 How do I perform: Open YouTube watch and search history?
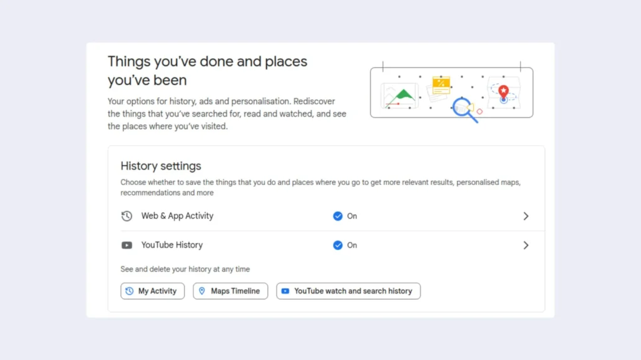point(348,291)
